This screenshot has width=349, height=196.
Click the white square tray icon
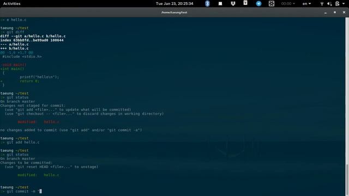click(x=220, y=4)
